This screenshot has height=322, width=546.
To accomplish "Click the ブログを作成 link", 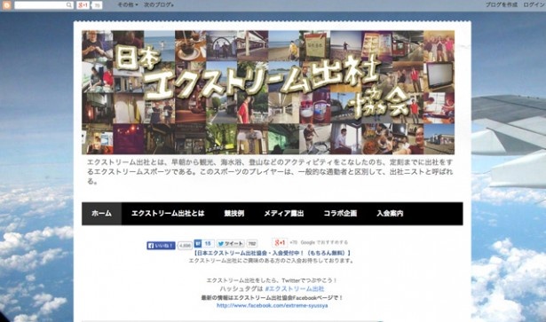I will pyautogui.click(x=502, y=4).
